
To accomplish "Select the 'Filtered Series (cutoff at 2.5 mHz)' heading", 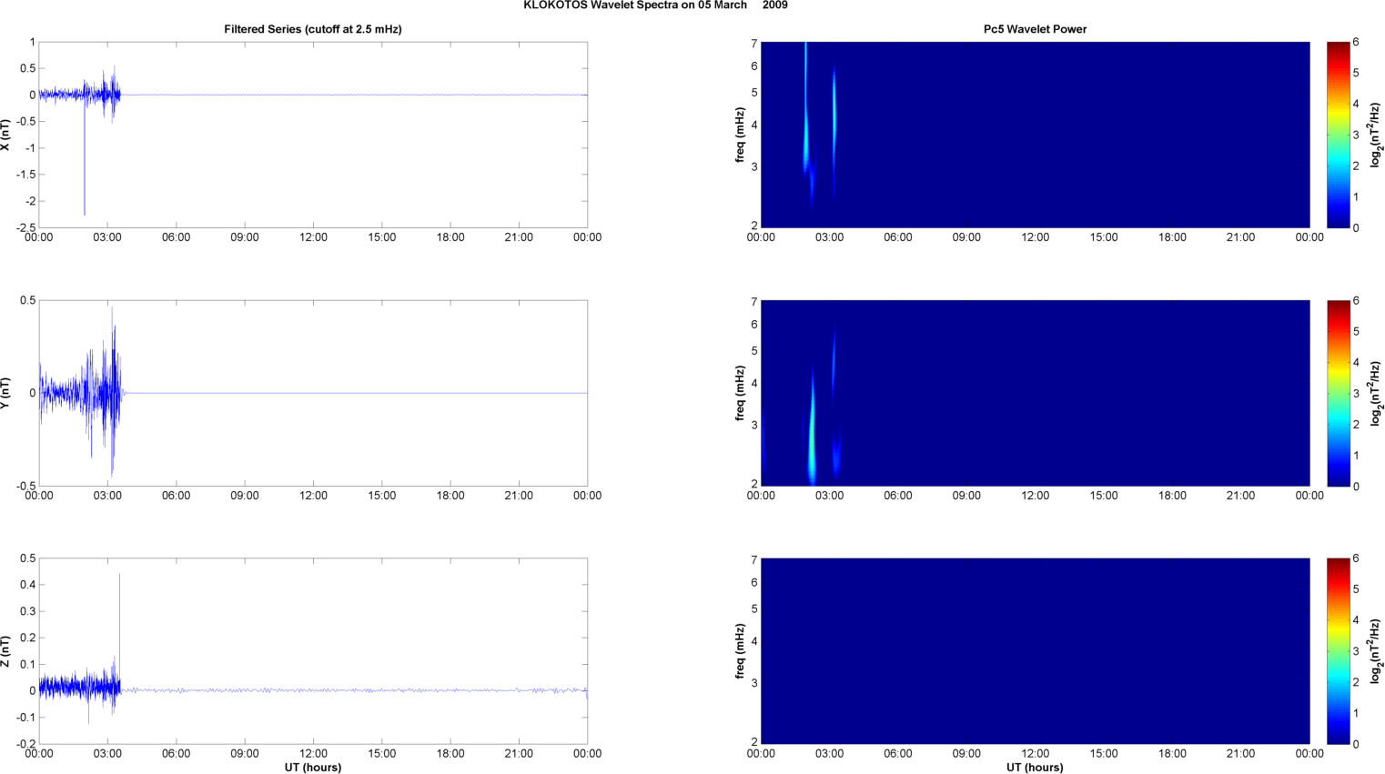I will [x=313, y=29].
